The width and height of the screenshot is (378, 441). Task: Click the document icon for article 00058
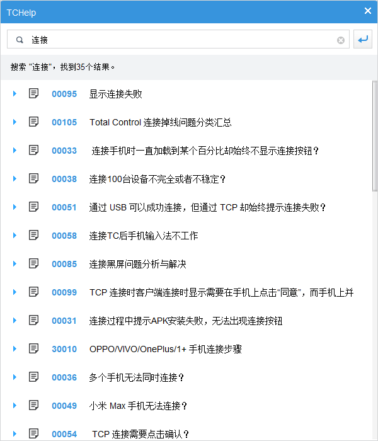(34, 235)
